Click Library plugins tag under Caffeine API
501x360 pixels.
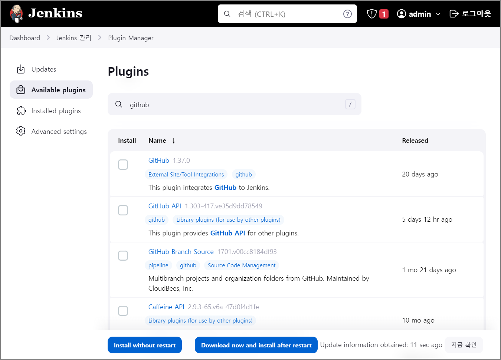click(200, 320)
